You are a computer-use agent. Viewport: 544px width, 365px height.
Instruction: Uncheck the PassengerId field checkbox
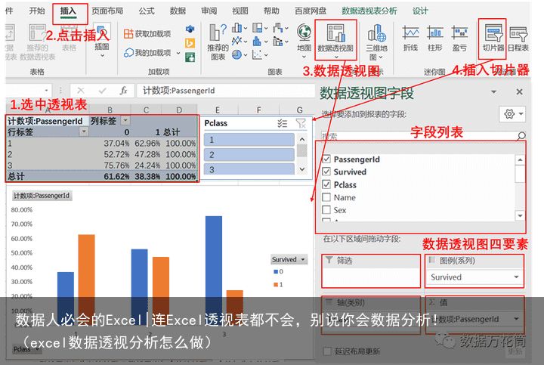coord(326,159)
